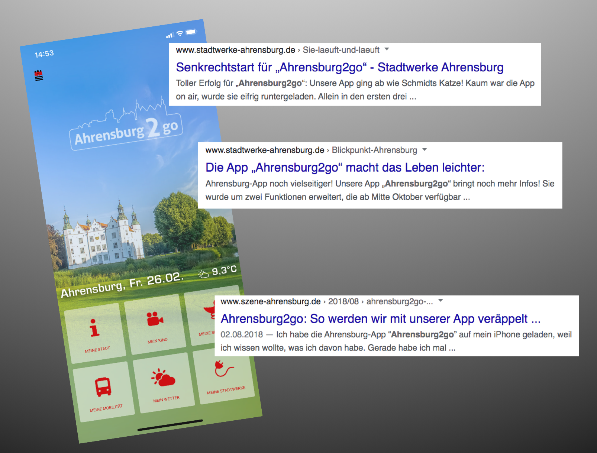Expand dropdown arrow next to Sie-laeuft-und-laeuft
This screenshot has width=597, height=453.
(x=387, y=49)
